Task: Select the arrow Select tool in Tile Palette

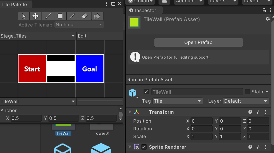Action: [x=24, y=16]
